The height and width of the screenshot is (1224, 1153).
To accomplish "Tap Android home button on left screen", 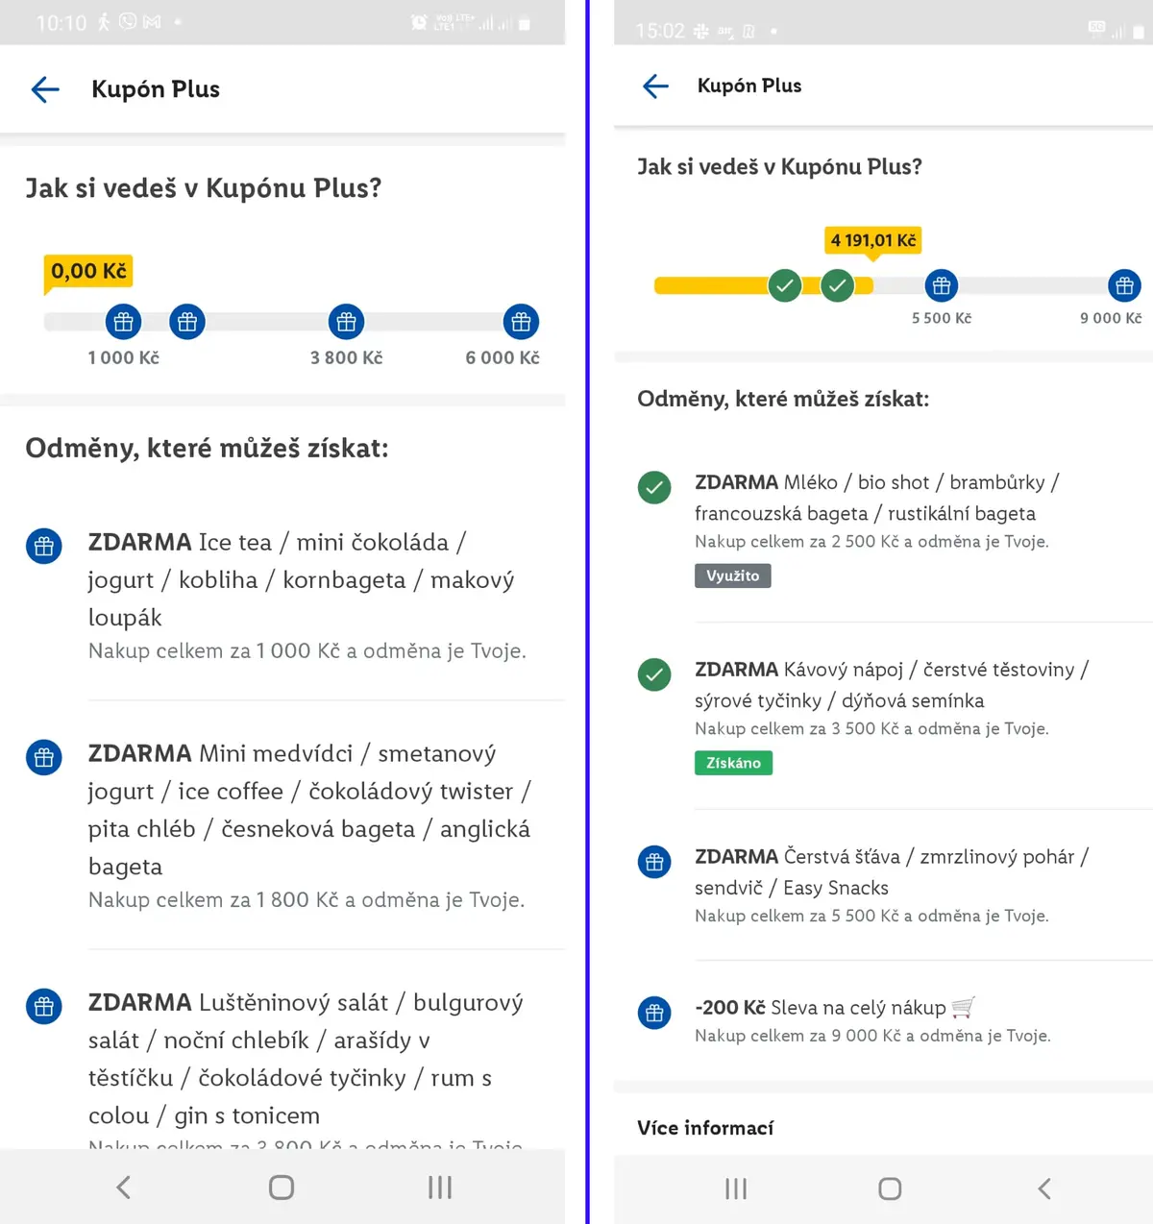I will click(282, 1187).
